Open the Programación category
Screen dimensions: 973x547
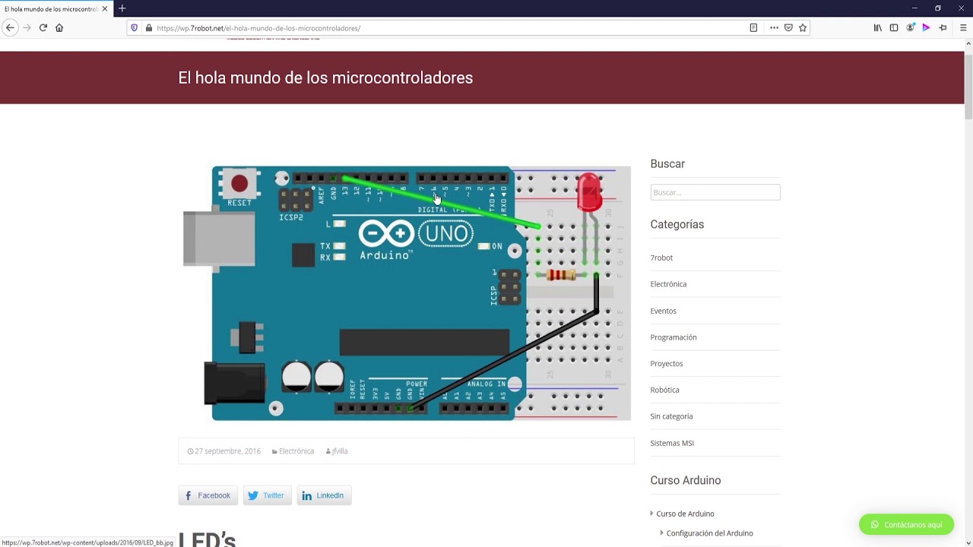pos(673,337)
